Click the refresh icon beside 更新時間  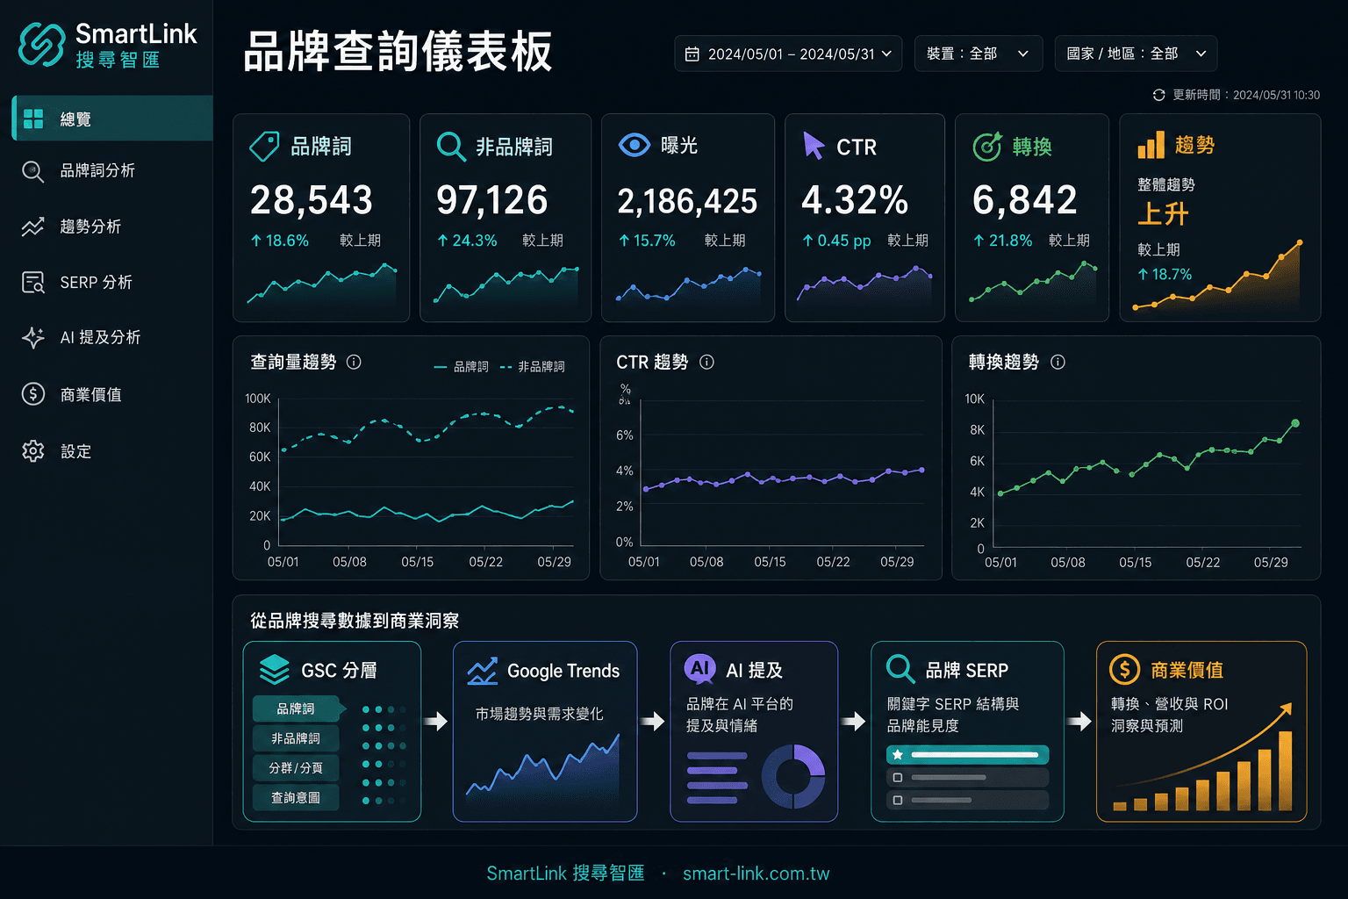click(x=1158, y=95)
